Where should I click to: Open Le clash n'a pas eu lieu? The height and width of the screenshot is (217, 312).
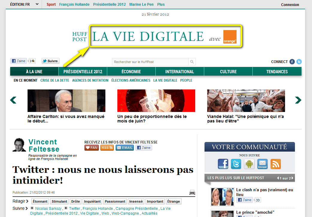265,192
